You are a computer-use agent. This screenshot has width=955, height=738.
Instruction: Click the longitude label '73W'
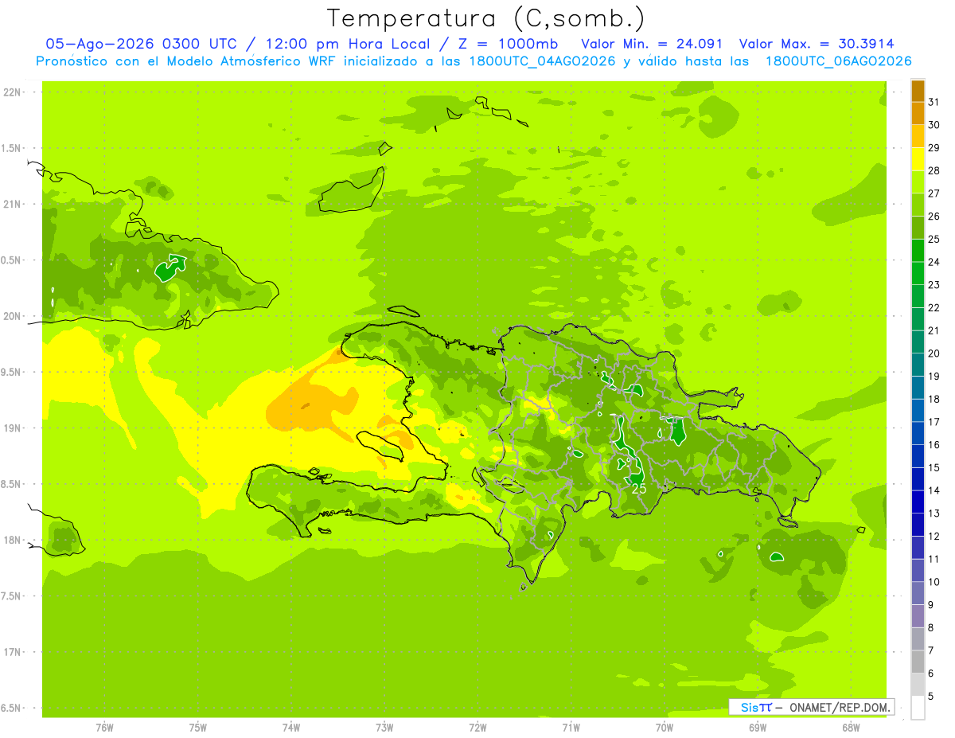[x=384, y=727]
